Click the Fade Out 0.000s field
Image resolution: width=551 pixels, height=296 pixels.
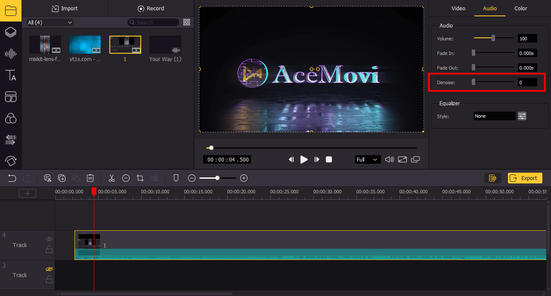[x=527, y=67]
